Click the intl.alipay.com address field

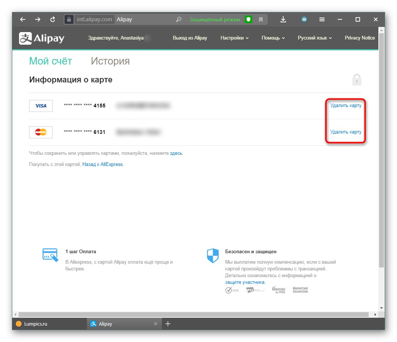point(94,19)
